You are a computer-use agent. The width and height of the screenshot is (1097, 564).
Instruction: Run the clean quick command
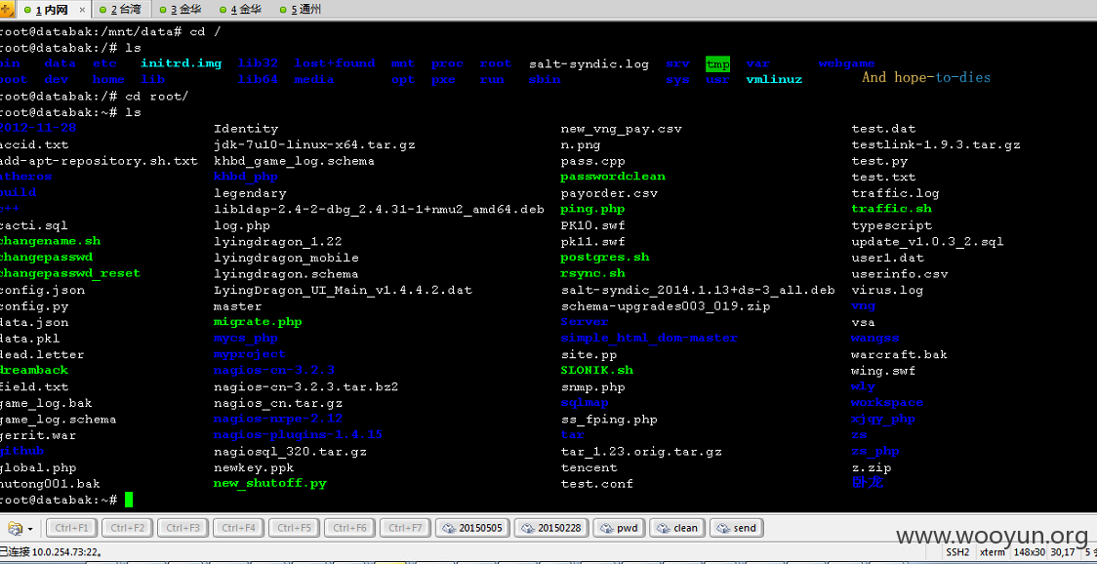[677, 528]
